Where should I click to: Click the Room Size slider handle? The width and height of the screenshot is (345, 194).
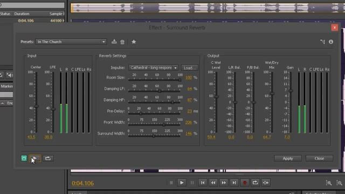click(x=180, y=80)
